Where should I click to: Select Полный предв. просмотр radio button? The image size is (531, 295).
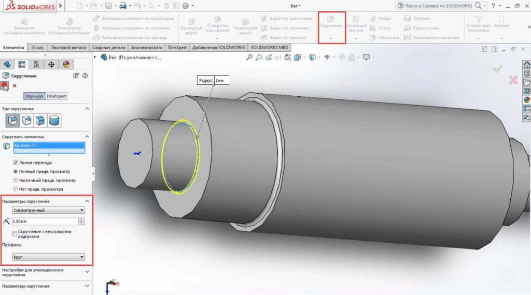15,171
